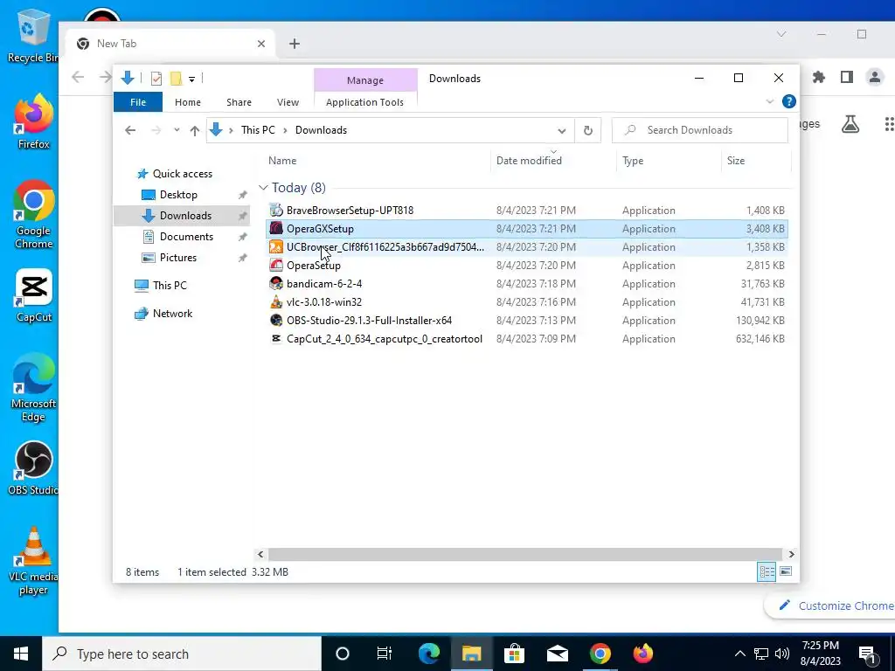Select the OperaGXSetup file icon

point(275,228)
